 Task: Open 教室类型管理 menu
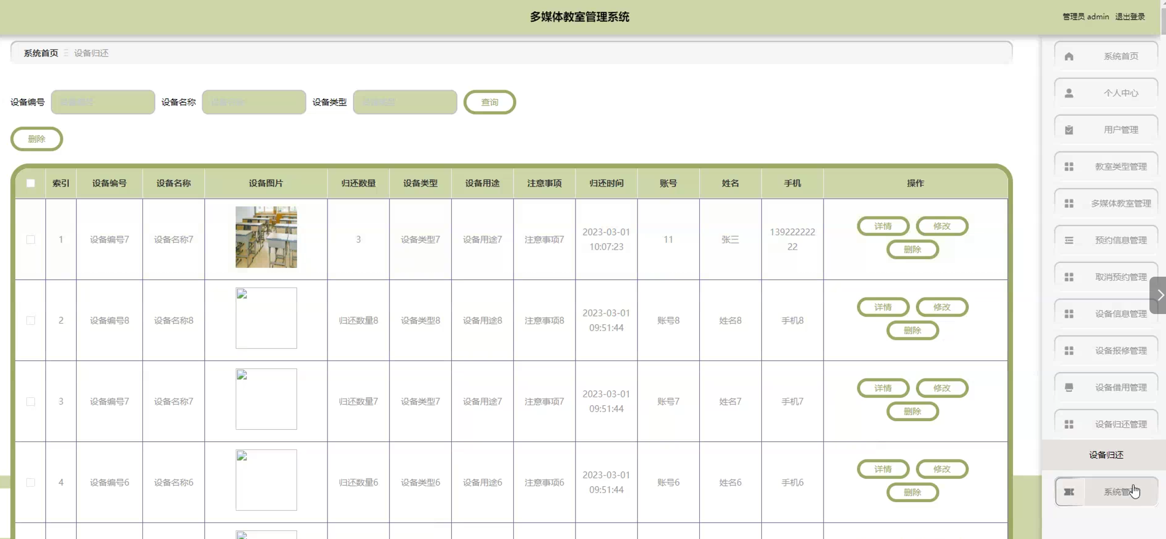pyautogui.click(x=1106, y=166)
